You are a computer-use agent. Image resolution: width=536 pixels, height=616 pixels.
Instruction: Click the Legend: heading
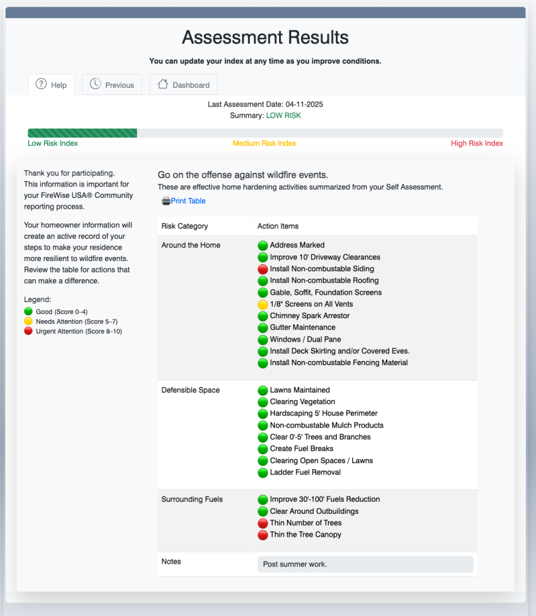[37, 300]
